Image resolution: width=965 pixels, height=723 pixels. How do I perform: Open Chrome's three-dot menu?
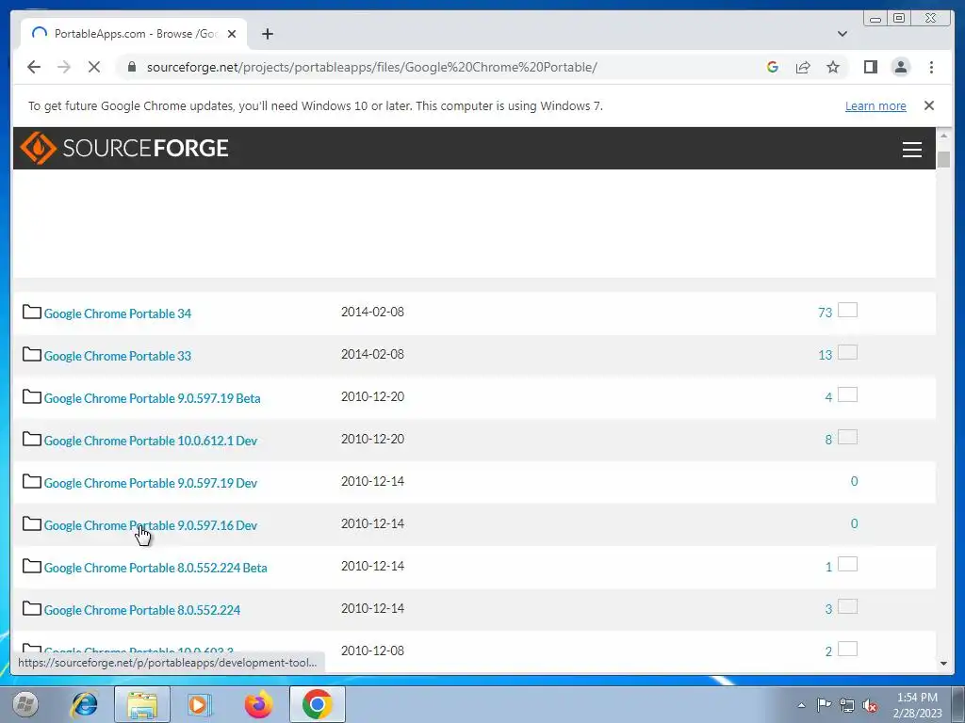931,67
